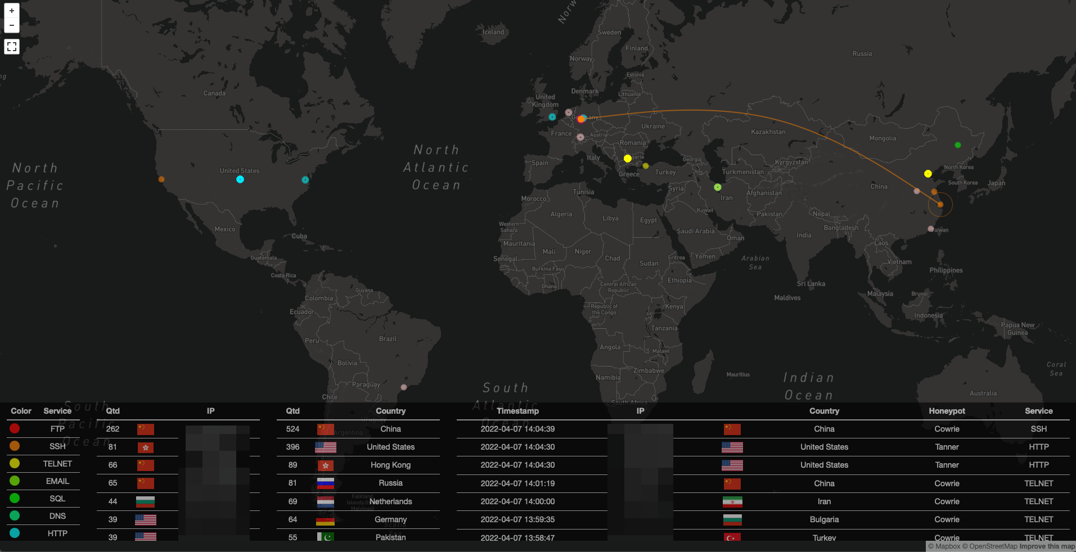Viewport: 1076px width, 552px height.
Task: Open the OpenStreetMap attribution link
Action: 989,546
